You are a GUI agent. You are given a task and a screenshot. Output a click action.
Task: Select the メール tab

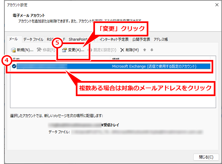click(x=13, y=39)
